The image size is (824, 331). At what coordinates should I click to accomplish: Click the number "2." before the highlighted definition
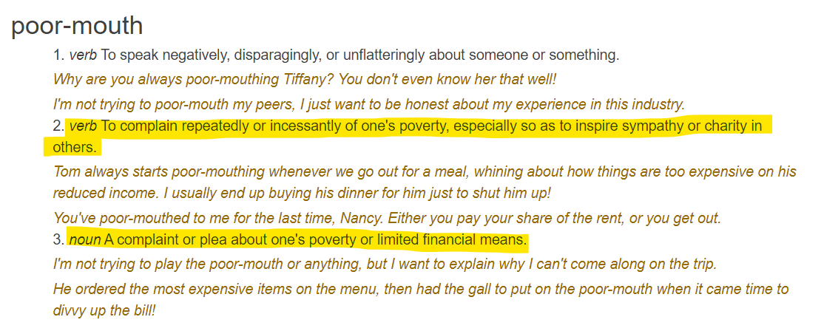59,127
